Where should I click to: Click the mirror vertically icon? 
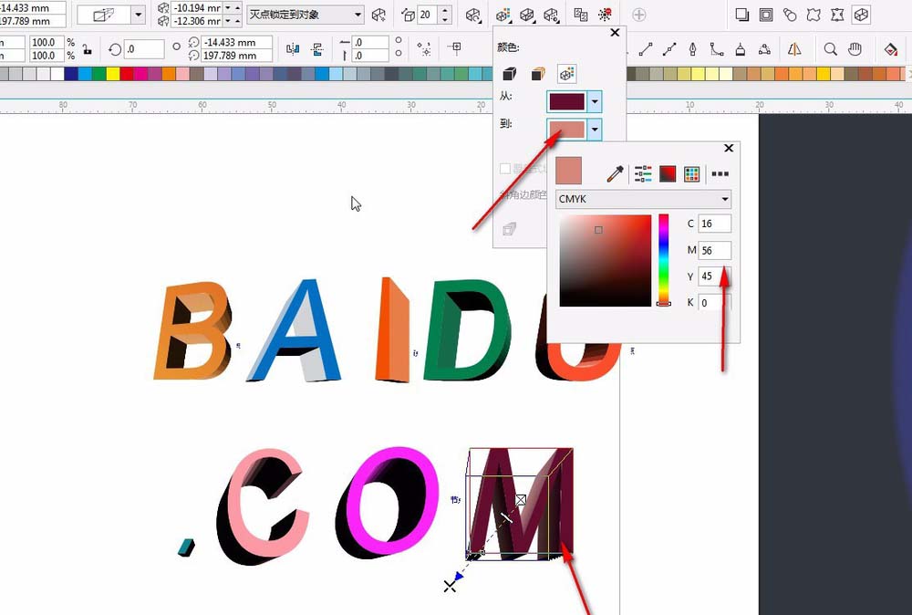[317, 49]
